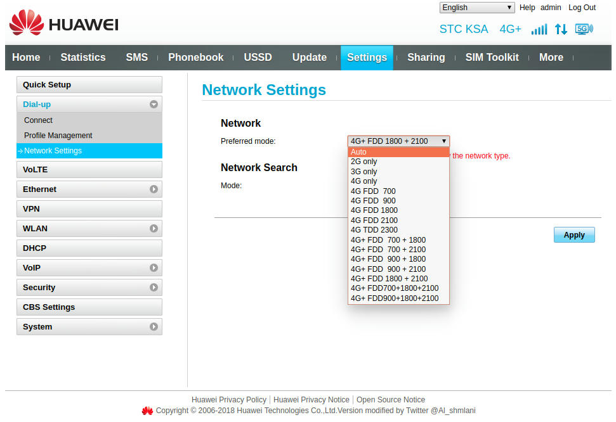Select 4G FDD 2100 option
Image resolution: width=616 pixels, height=422 pixels.
(x=398, y=221)
